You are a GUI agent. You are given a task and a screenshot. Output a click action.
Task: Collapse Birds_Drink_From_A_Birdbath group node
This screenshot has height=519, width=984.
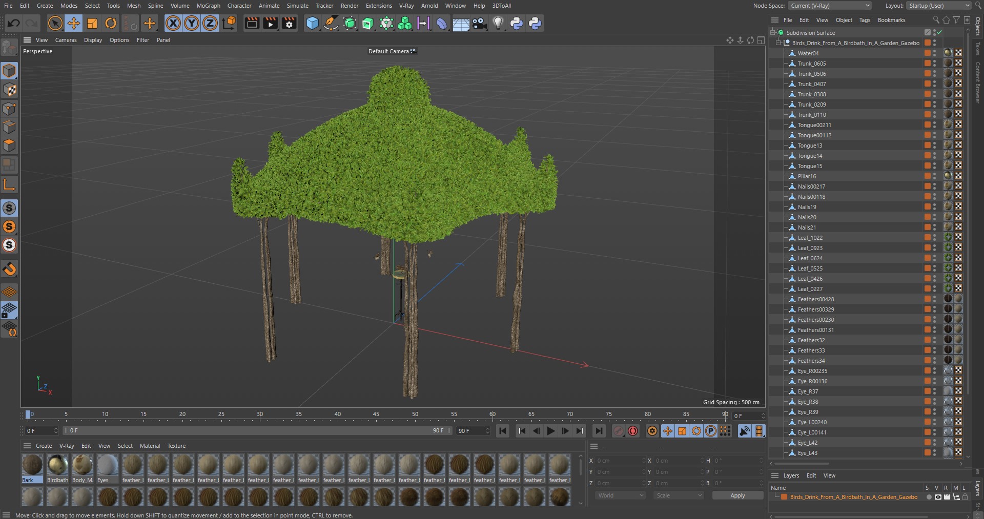(778, 43)
